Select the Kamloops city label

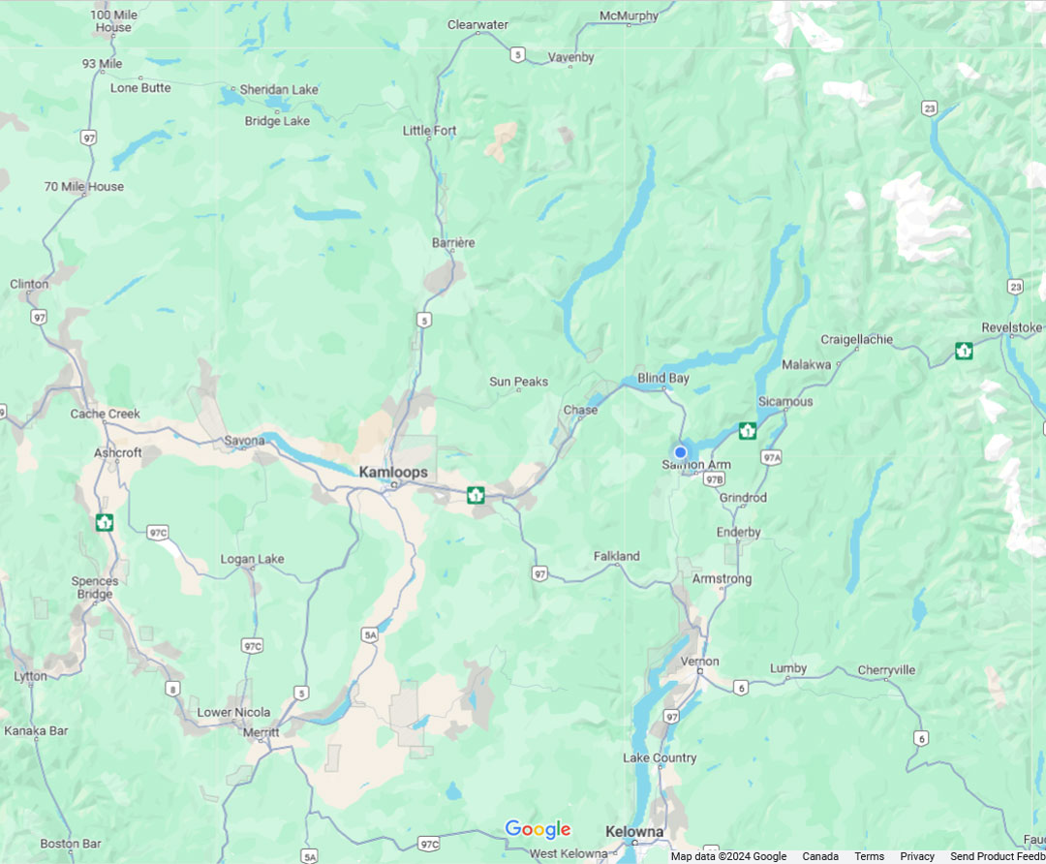[393, 472]
